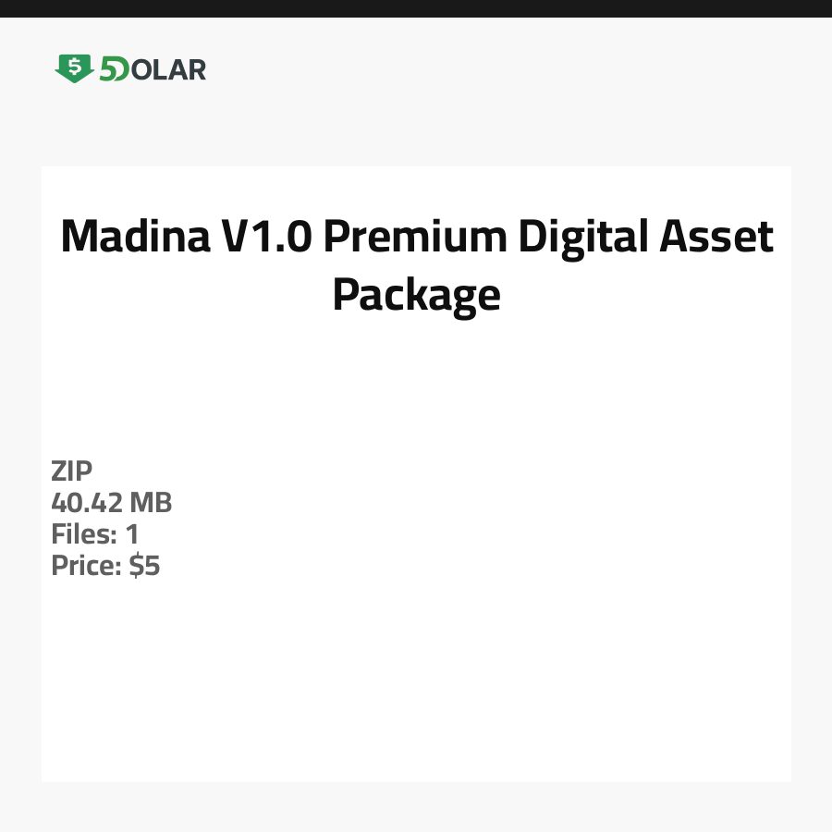The width and height of the screenshot is (832, 832).
Task: Click the word Digital in the heading
Action: (569, 238)
